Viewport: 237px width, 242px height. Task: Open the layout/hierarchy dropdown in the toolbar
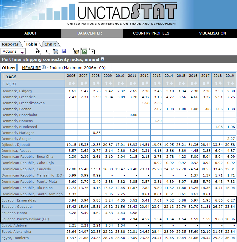coord(38,51)
